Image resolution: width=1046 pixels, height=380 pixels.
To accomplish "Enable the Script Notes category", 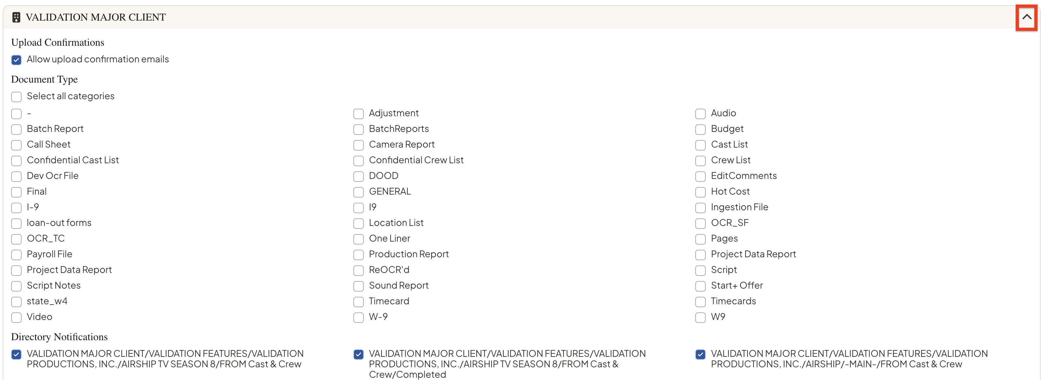I will [x=16, y=286].
